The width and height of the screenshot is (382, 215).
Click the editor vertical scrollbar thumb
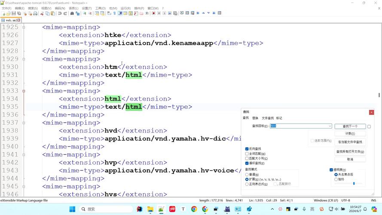click(379, 95)
